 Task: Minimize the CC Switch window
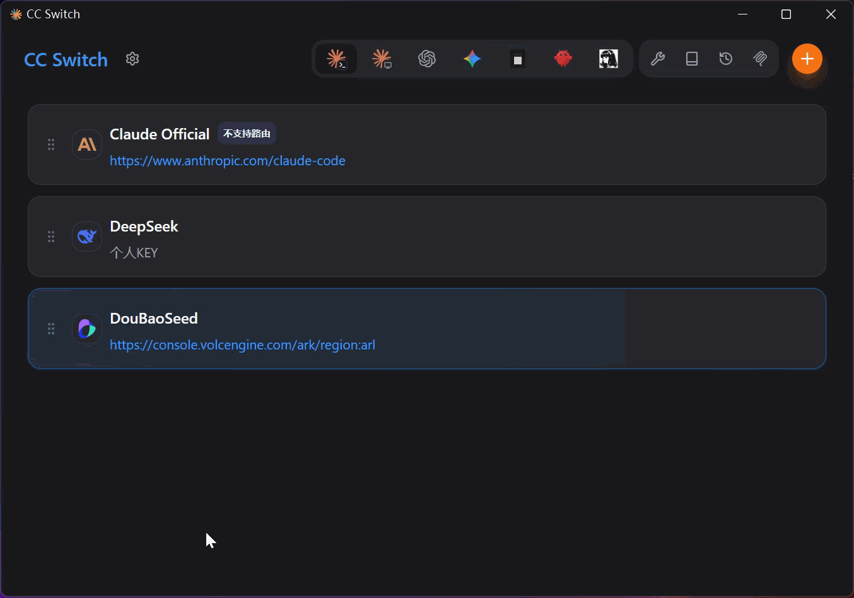coord(742,14)
